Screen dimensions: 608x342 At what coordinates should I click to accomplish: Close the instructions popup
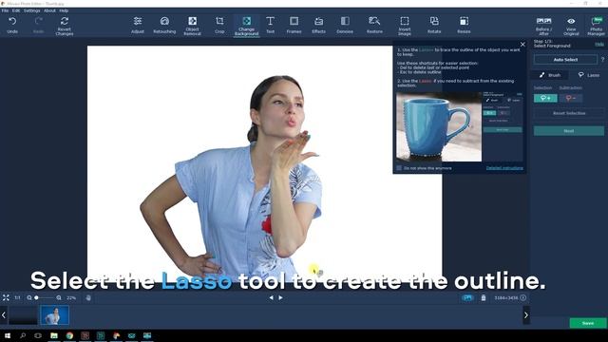tap(522, 45)
